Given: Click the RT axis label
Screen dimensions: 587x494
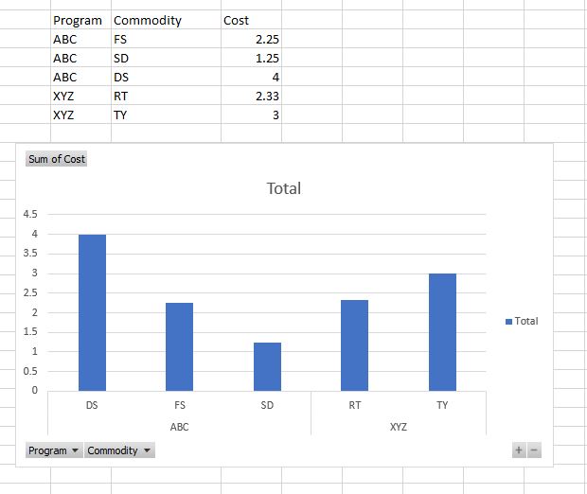Looking at the screenshot, I should (x=355, y=405).
